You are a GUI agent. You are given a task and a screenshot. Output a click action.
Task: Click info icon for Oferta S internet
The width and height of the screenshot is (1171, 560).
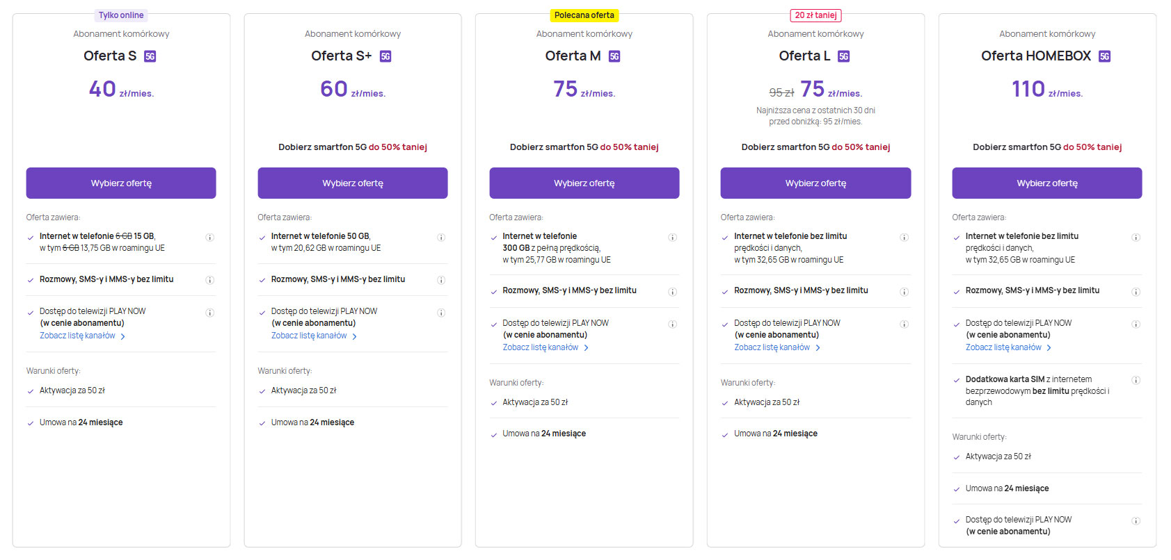coord(209,238)
